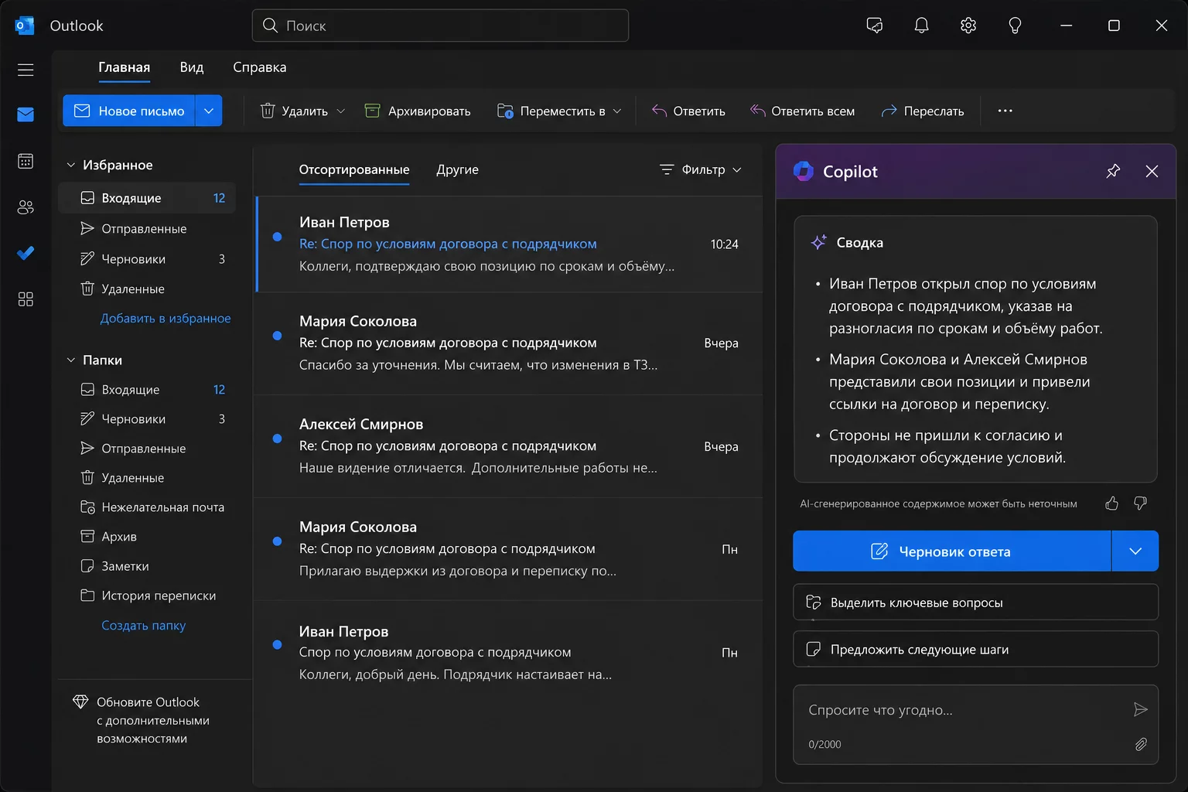Open the More apps grid
Screen dimensions: 1188x792
point(26,299)
